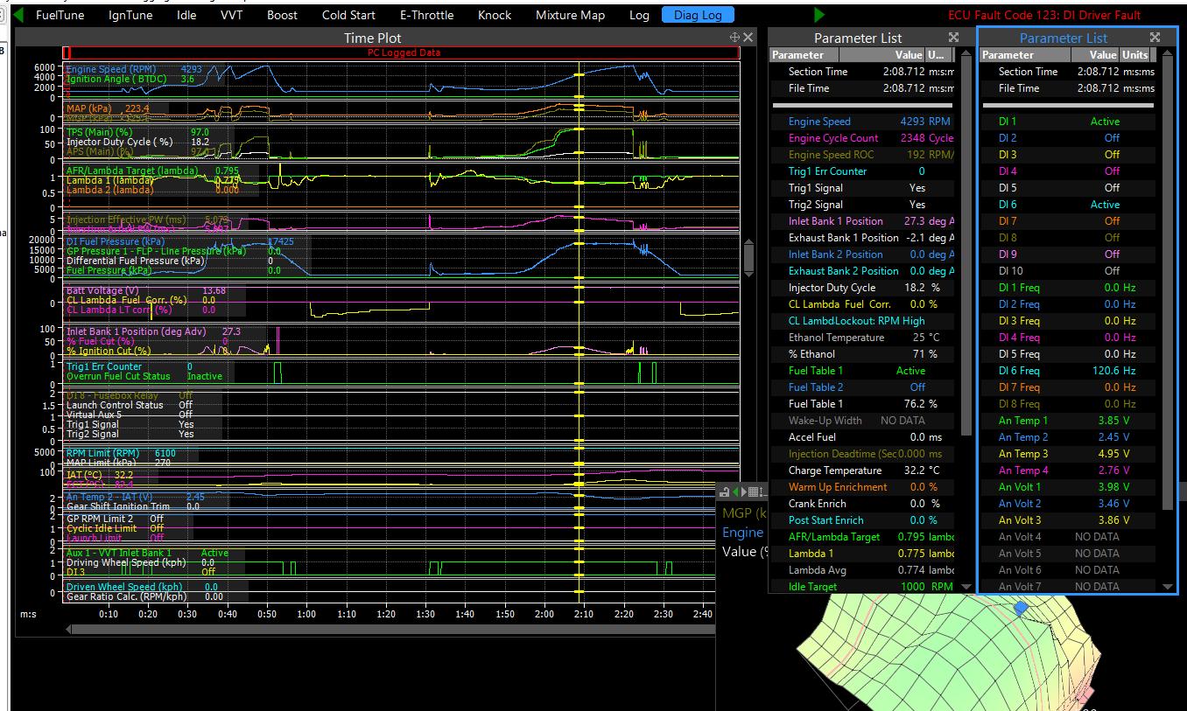Viewport: 1187px width, 711px height.
Task: Maximize the left Parameter List panel
Action: (953, 38)
